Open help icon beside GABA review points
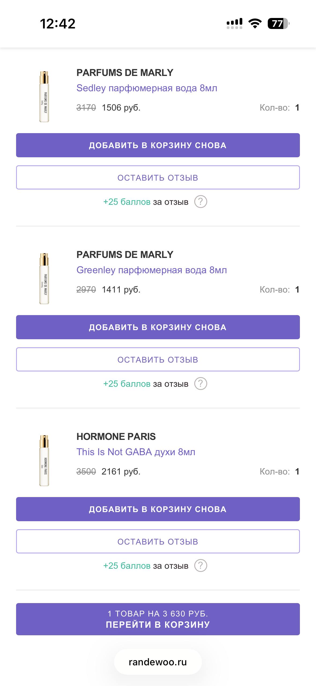 pyautogui.click(x=200, y=565)
